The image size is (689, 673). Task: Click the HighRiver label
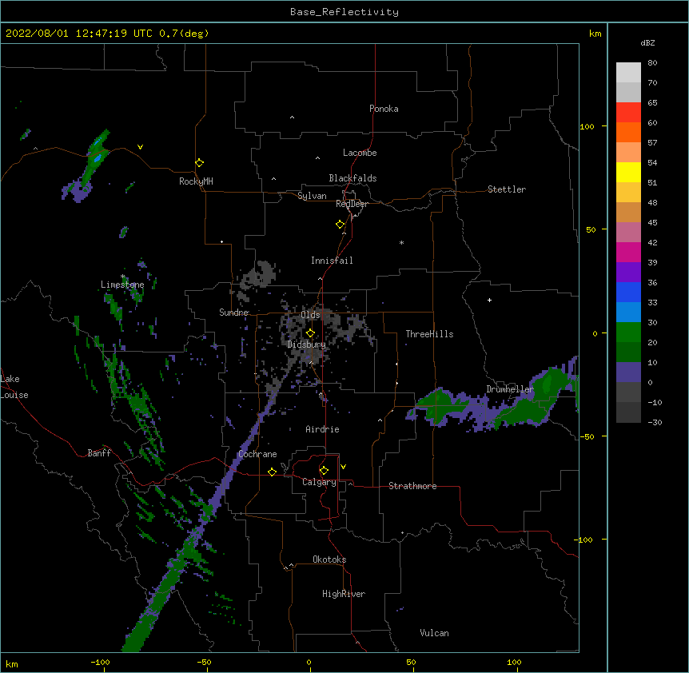point(344,594)
